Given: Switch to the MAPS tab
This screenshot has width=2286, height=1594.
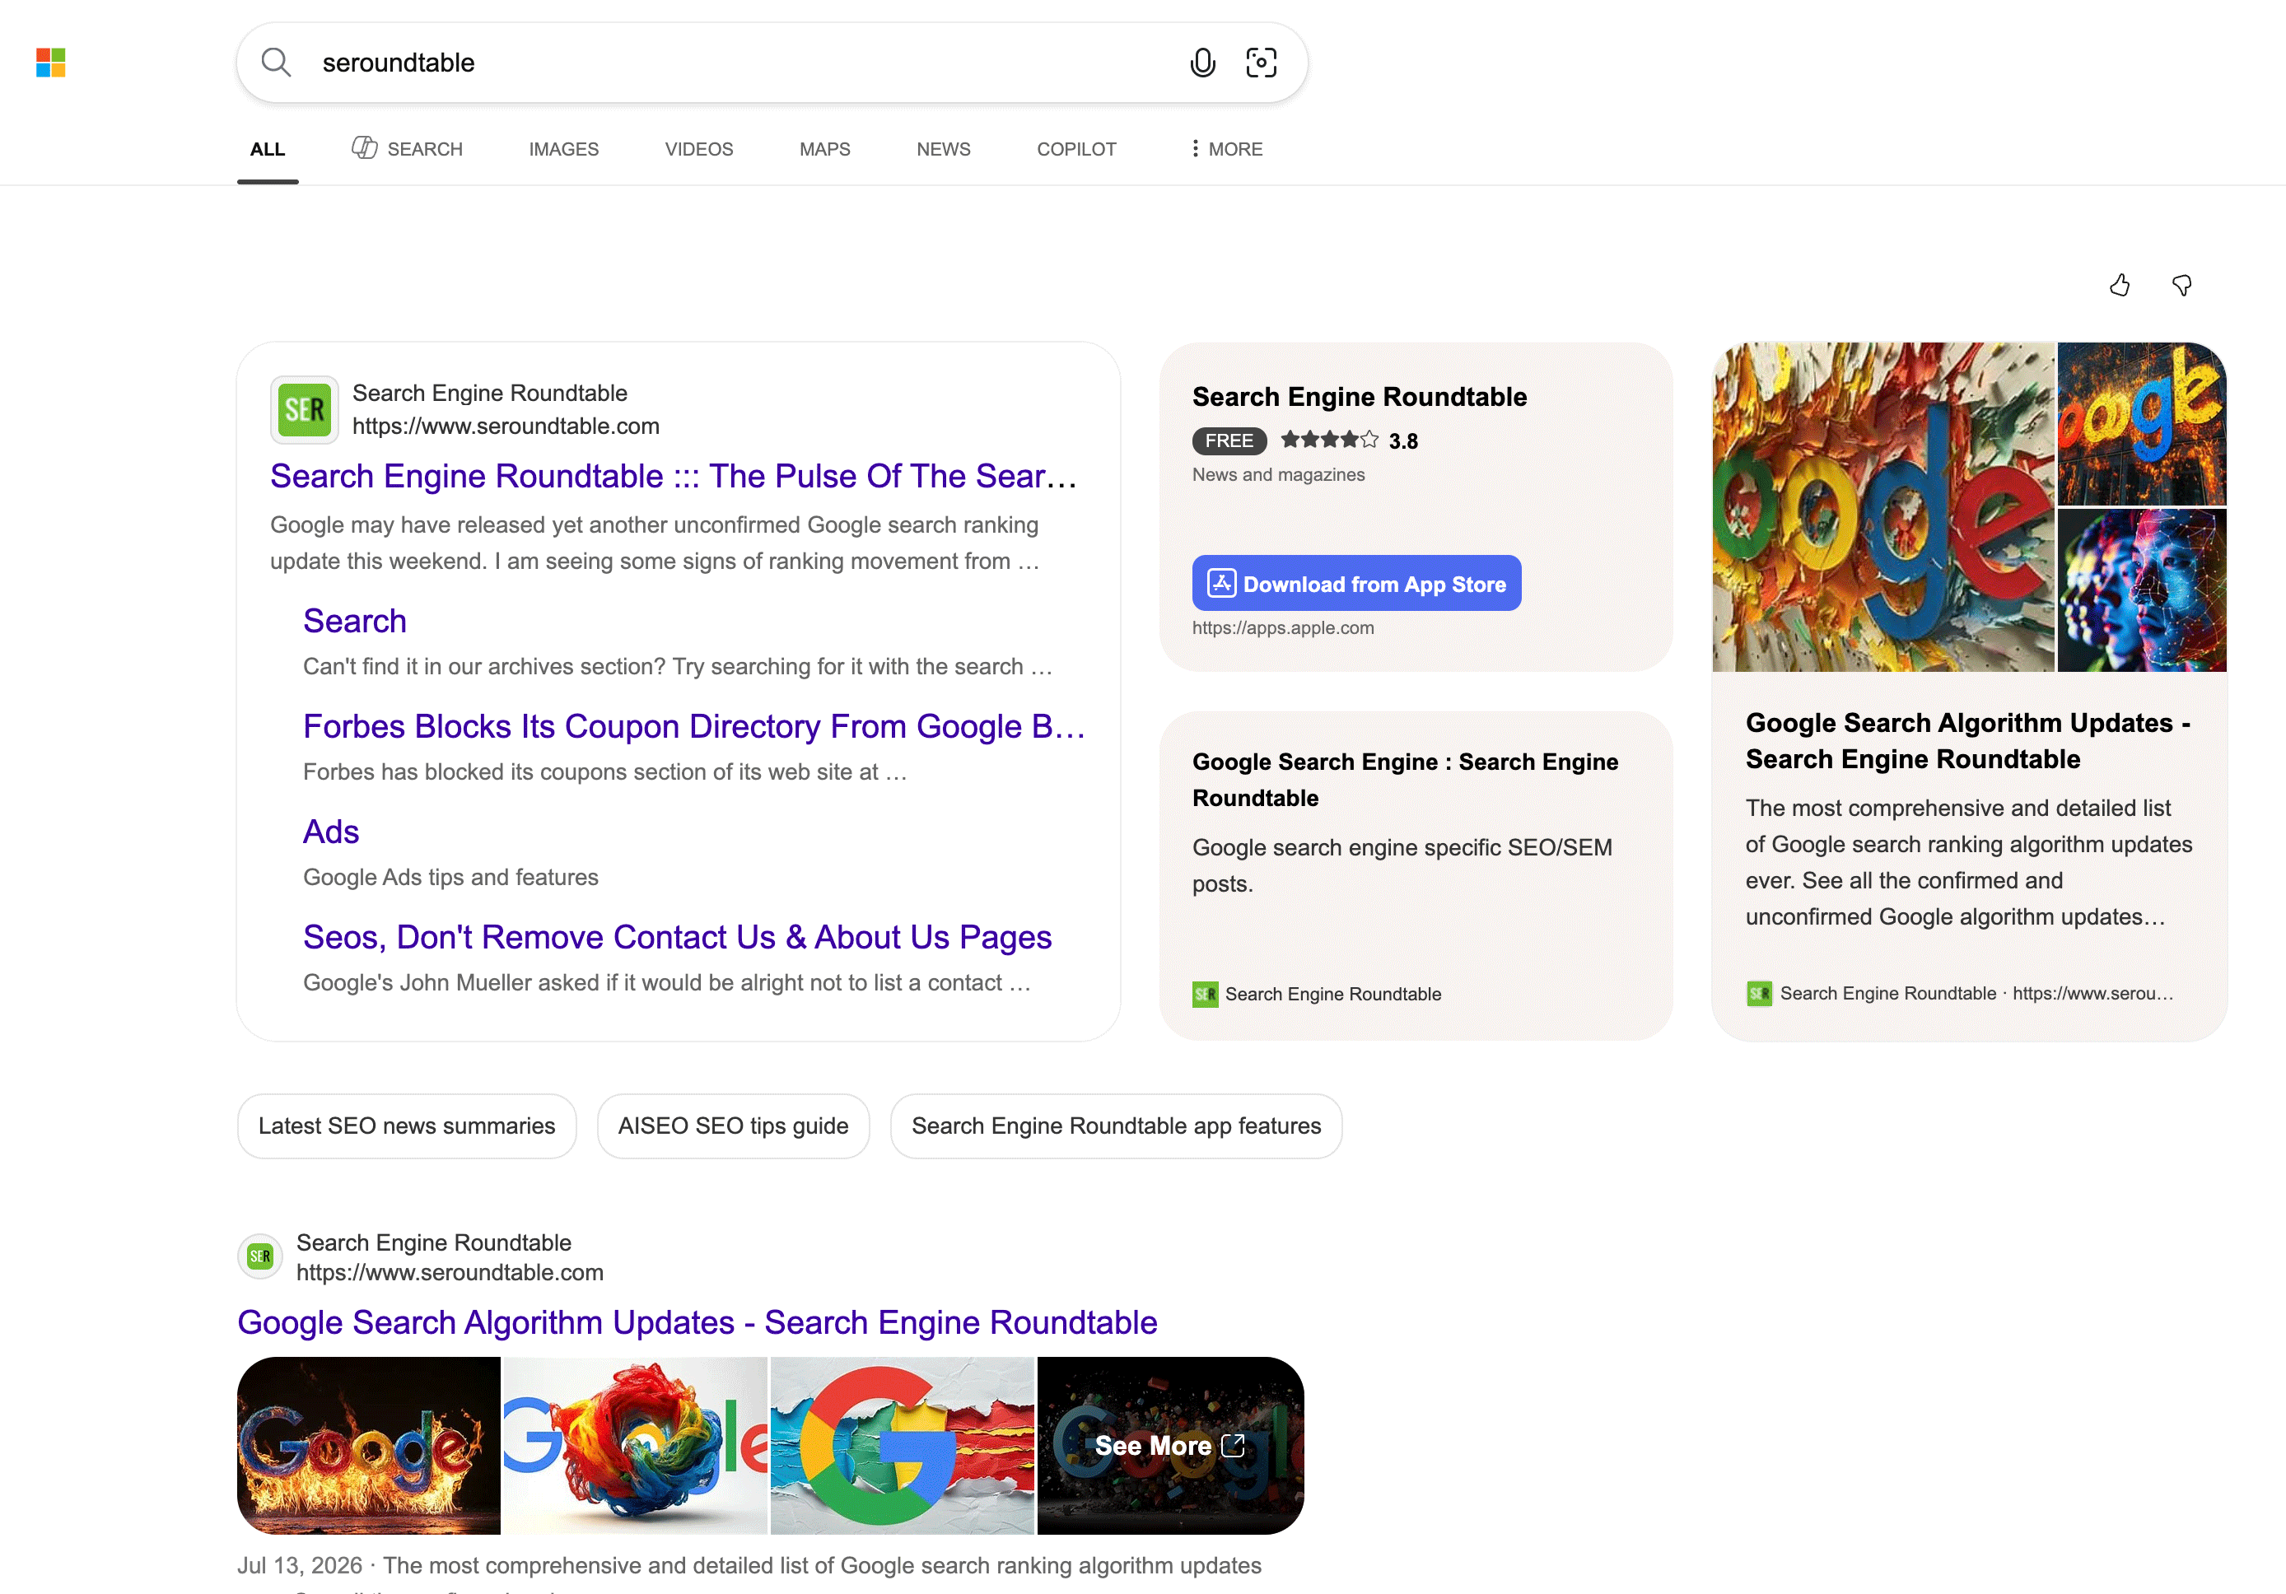Looking at the screenshot, I should 824,149.
